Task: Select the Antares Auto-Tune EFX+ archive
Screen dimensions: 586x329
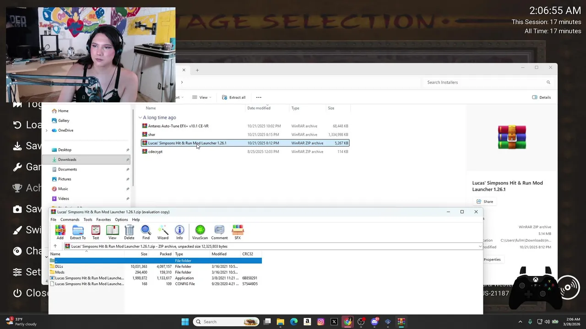Action: point(245,126)
